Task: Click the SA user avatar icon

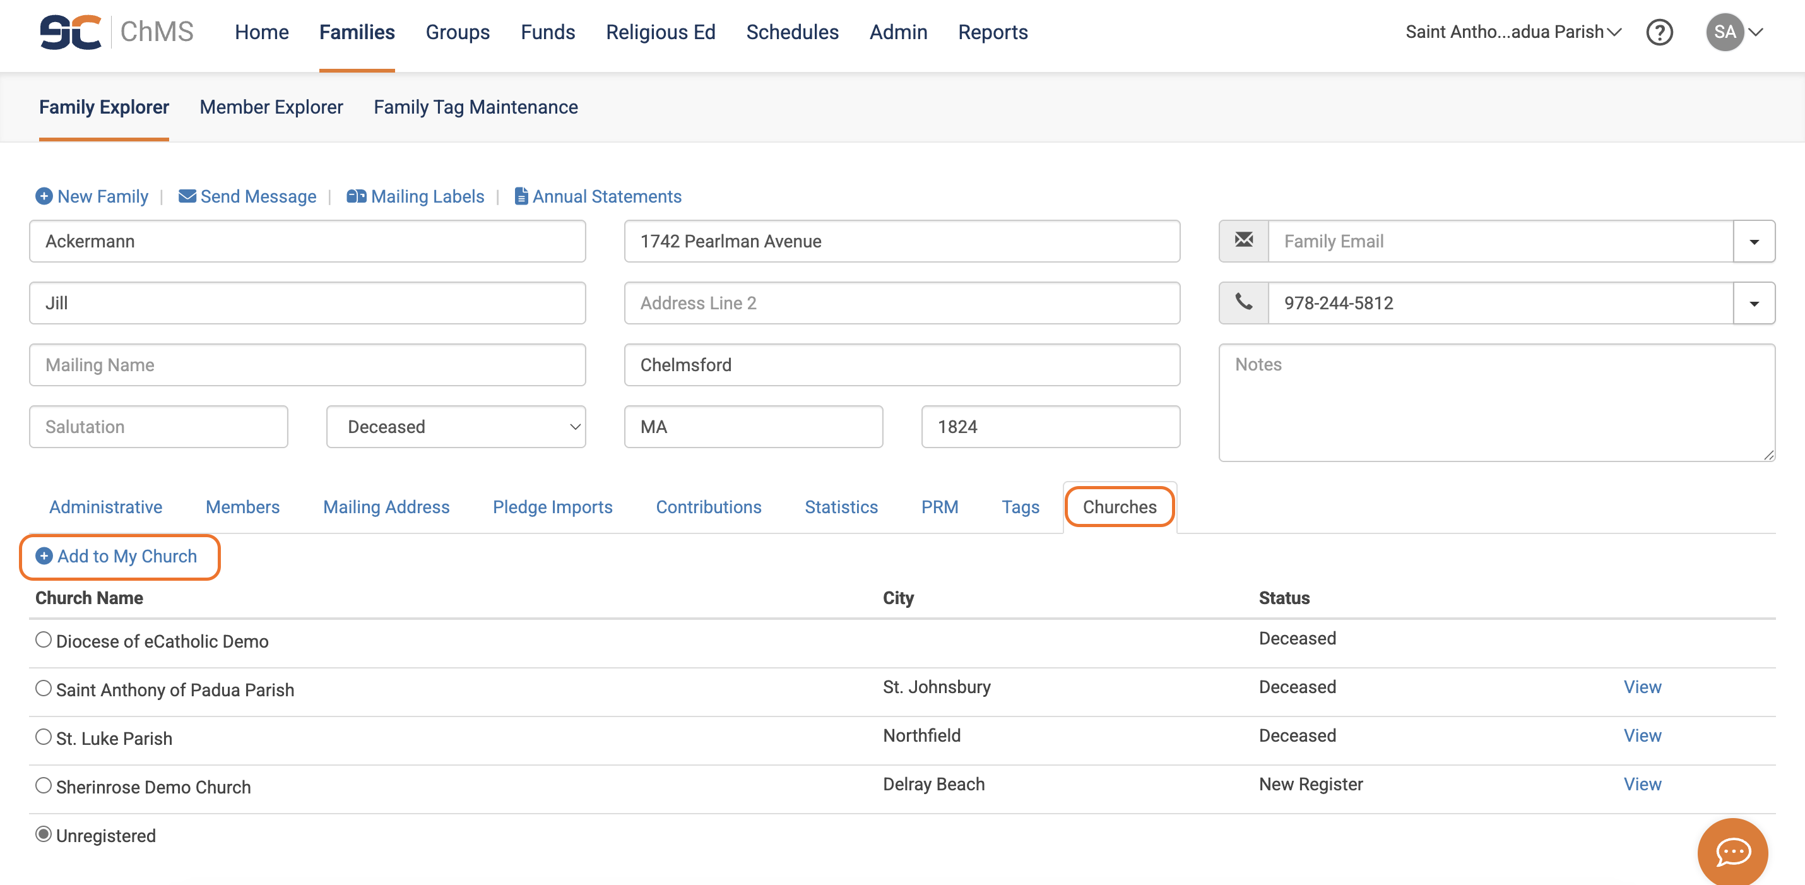Action: 1724,32
